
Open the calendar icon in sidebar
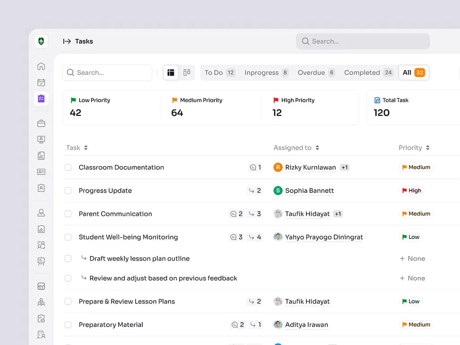(x=41, y=83)
